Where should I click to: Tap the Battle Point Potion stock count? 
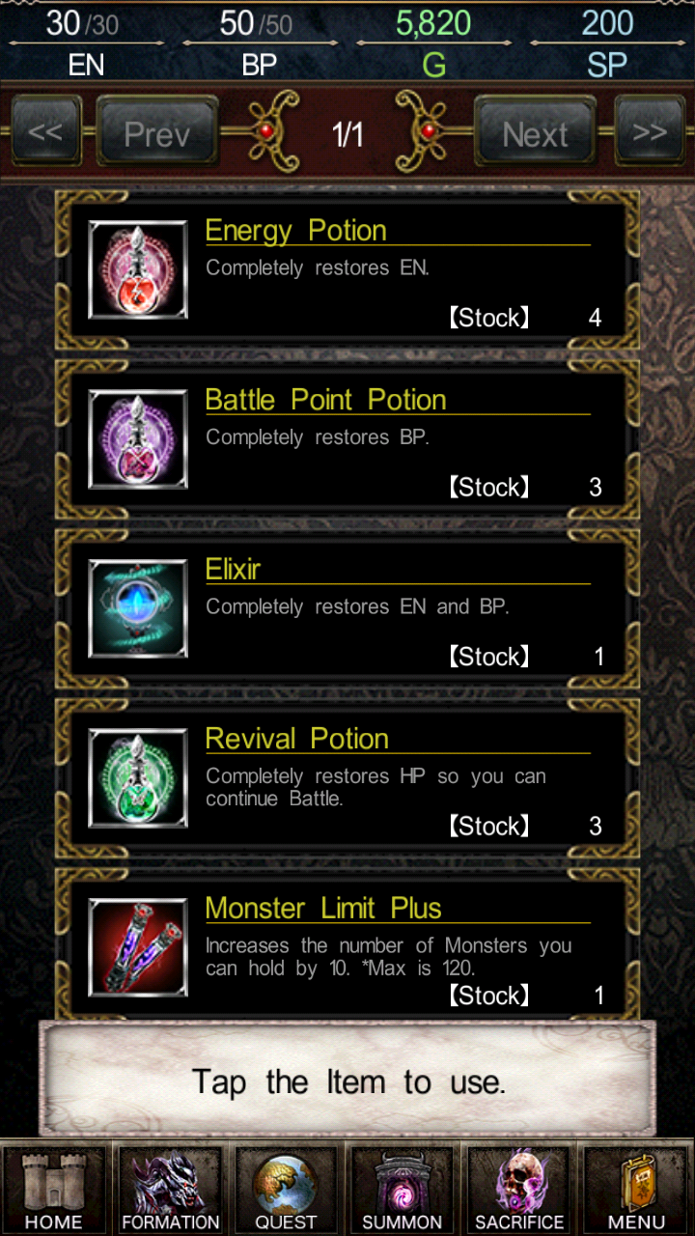point(596,488)
